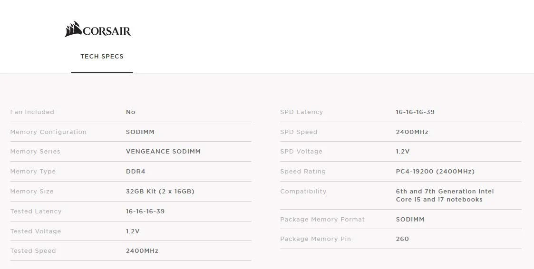
Task: Select the SPD Latency label
Action: pyautogui.click(x=301, y=112)
